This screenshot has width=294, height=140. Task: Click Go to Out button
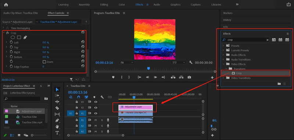(163, 77)
